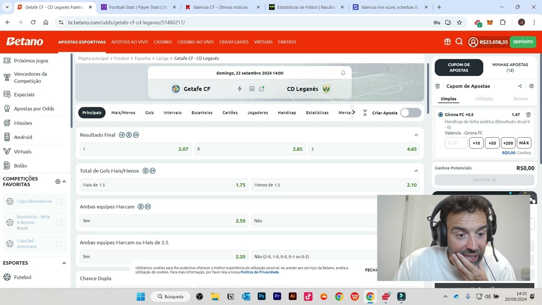
Task: Select Mais de 1.5 at 1.75
Action: tap(164, 185)
